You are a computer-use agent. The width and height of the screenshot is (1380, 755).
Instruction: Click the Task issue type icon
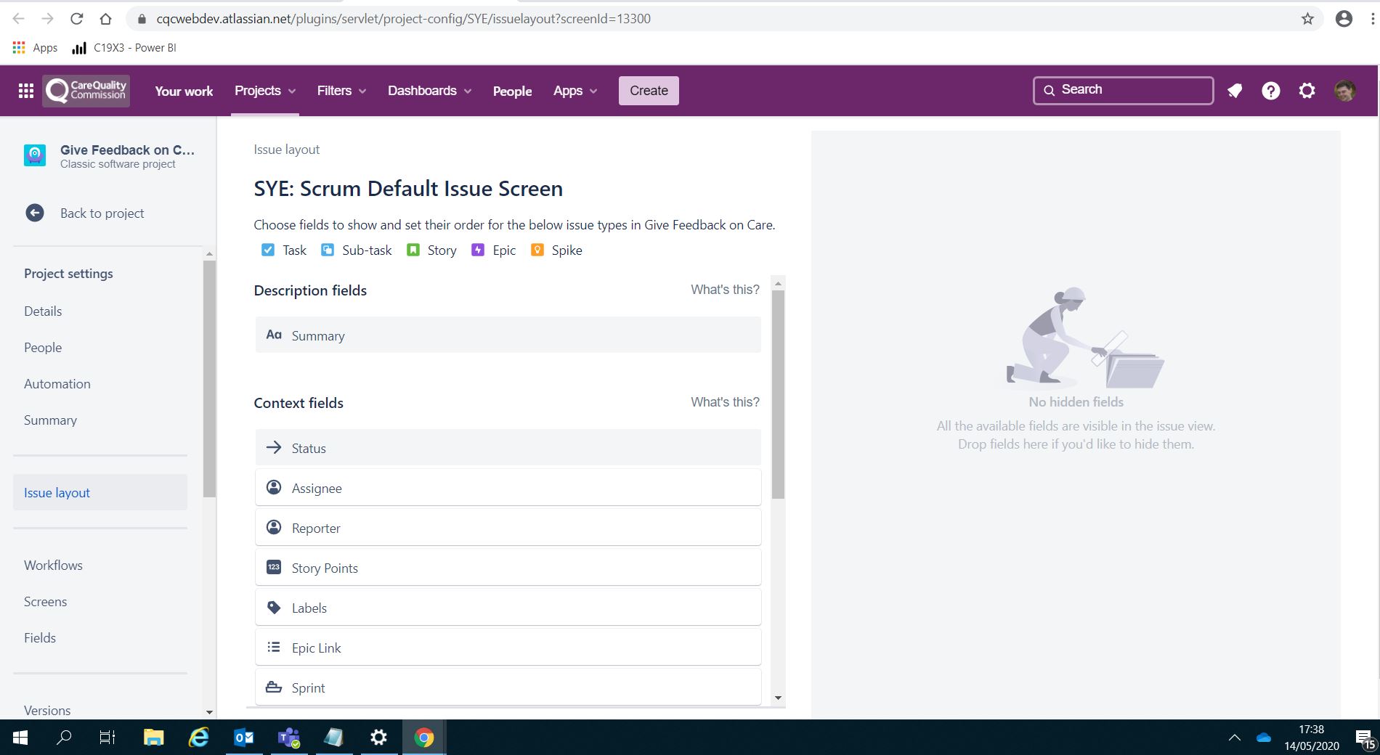point(268,250)
